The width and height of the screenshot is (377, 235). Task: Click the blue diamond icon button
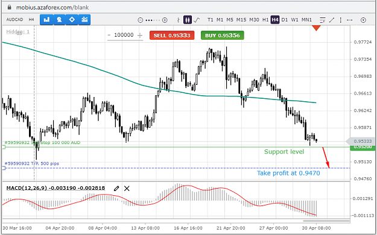72,20
